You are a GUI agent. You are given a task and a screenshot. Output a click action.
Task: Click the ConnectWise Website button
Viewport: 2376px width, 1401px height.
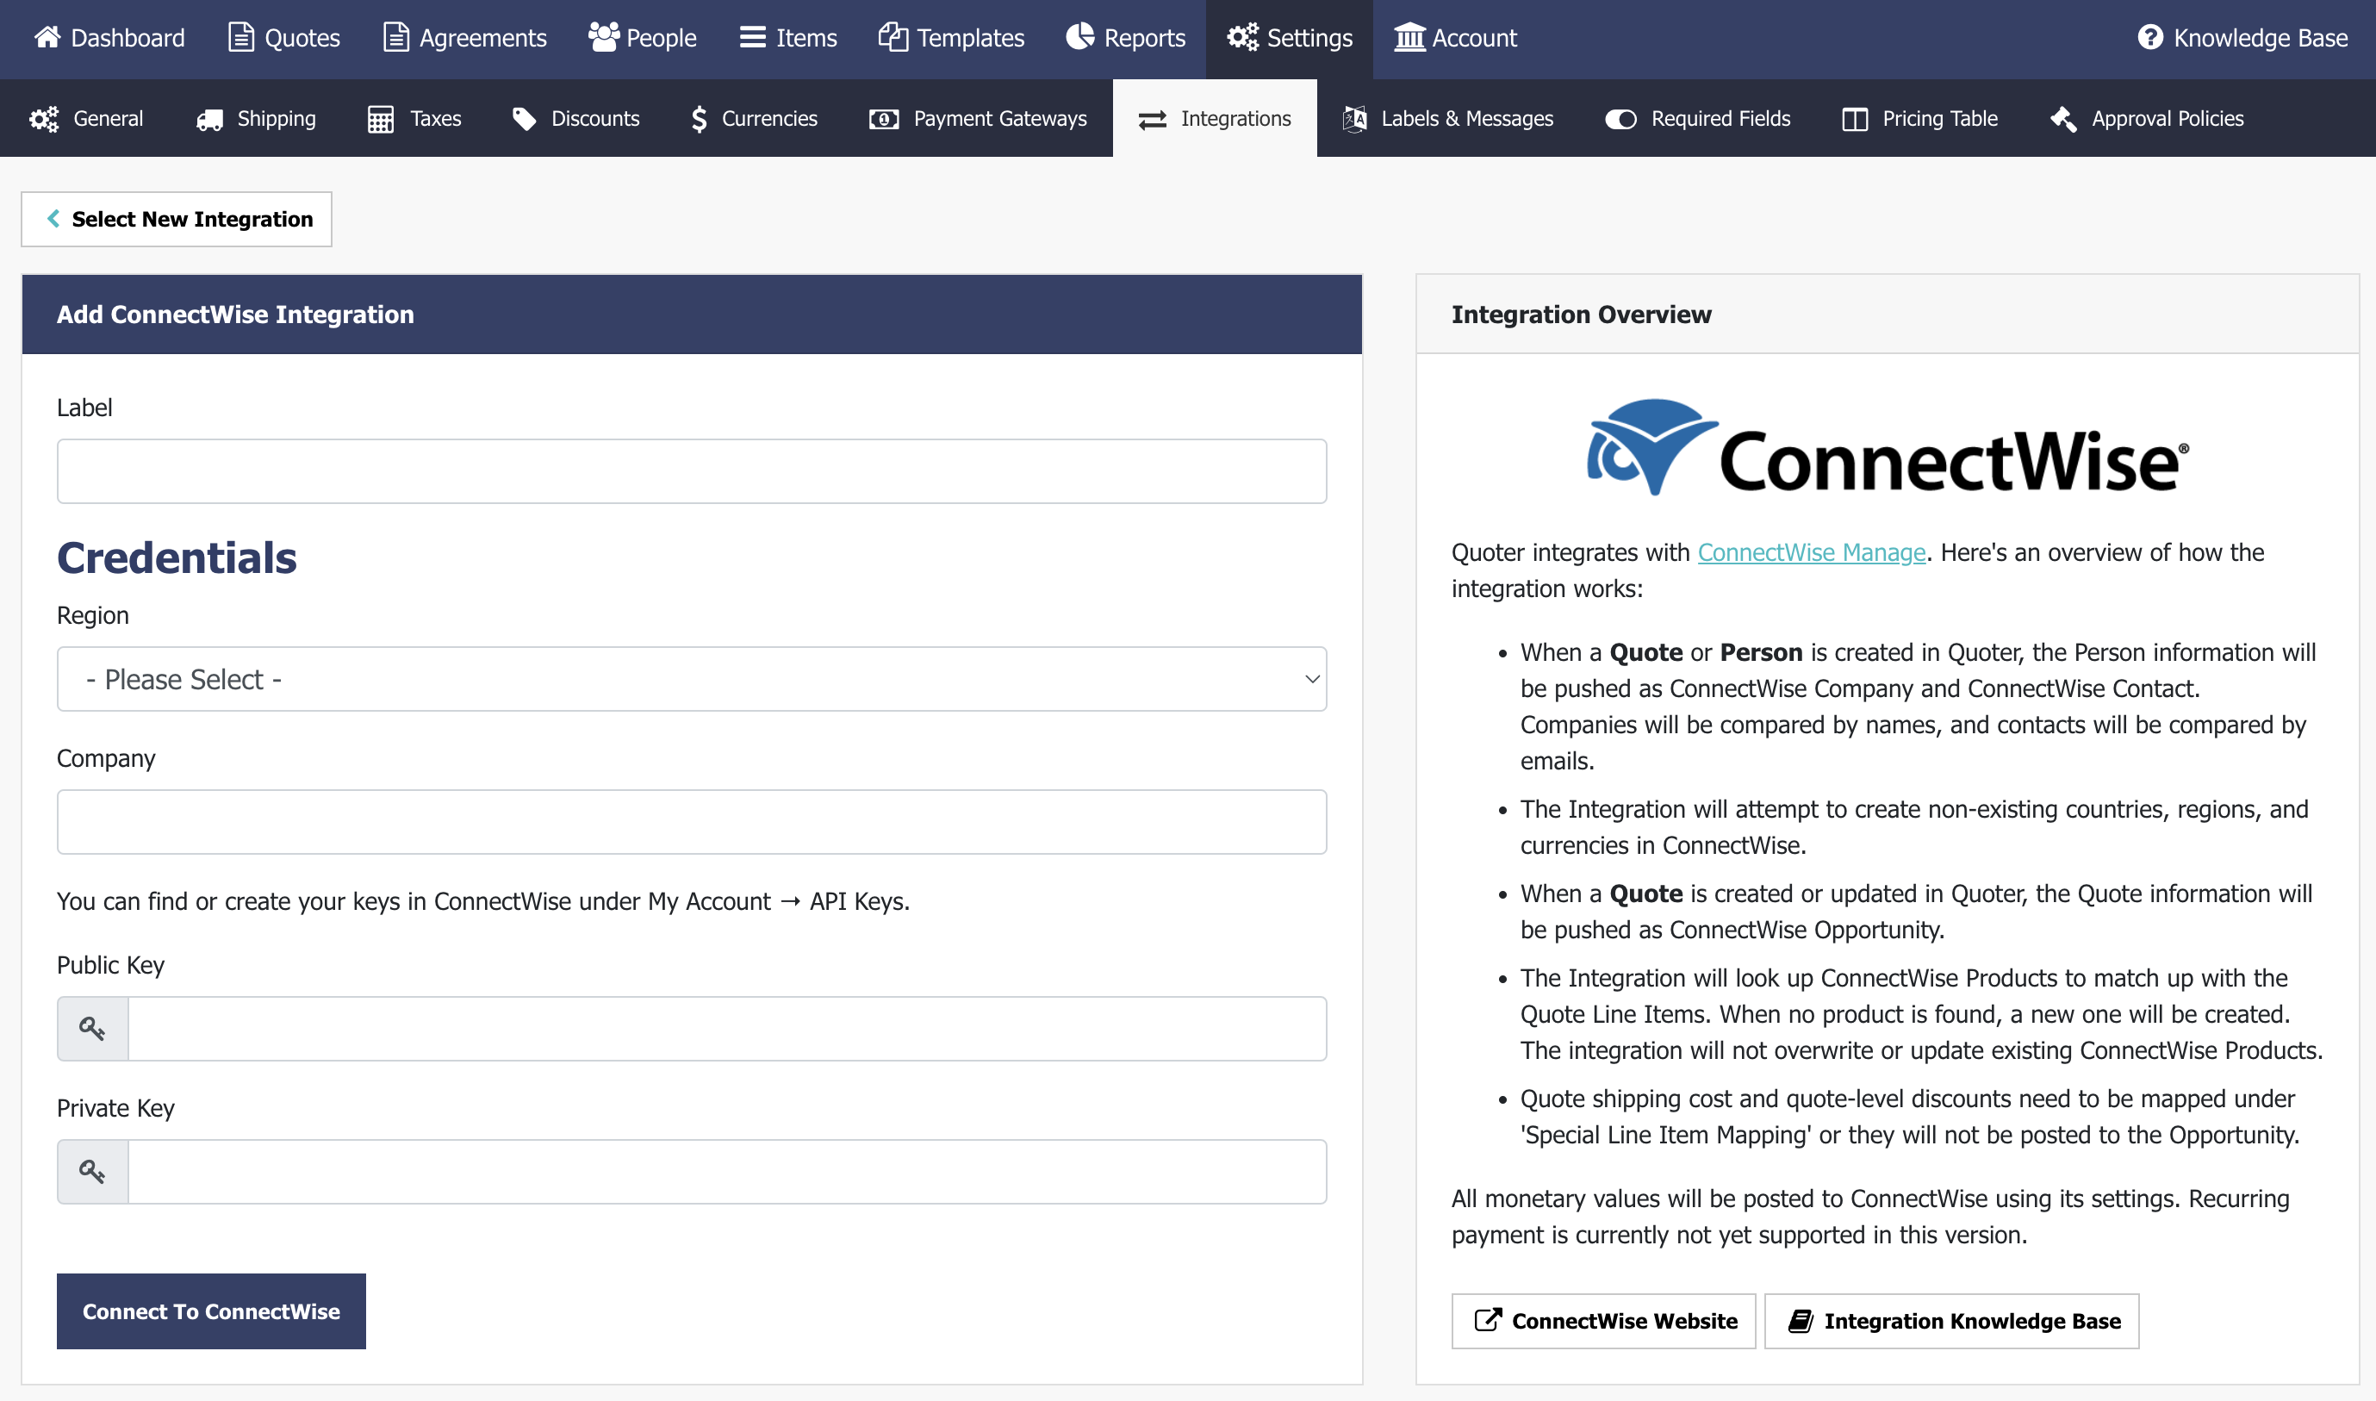[x=1603, y=1321]
